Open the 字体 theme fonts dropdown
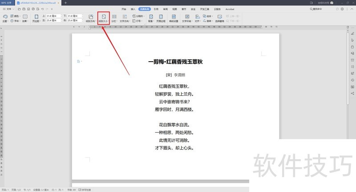The height and width of the screenshot is (192, 356). click(x=15, y=21)
